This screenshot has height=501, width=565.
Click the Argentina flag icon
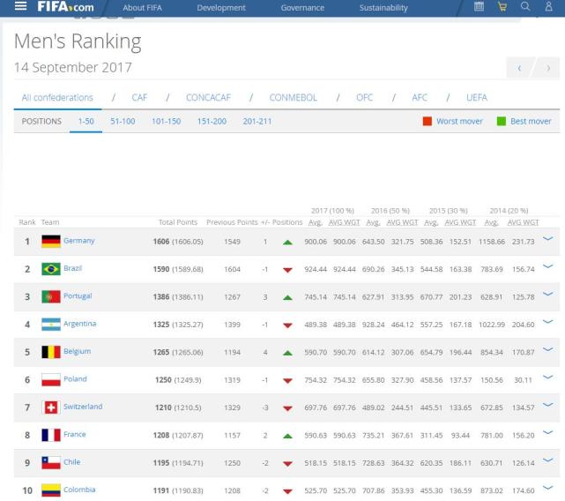coord(51,325)
